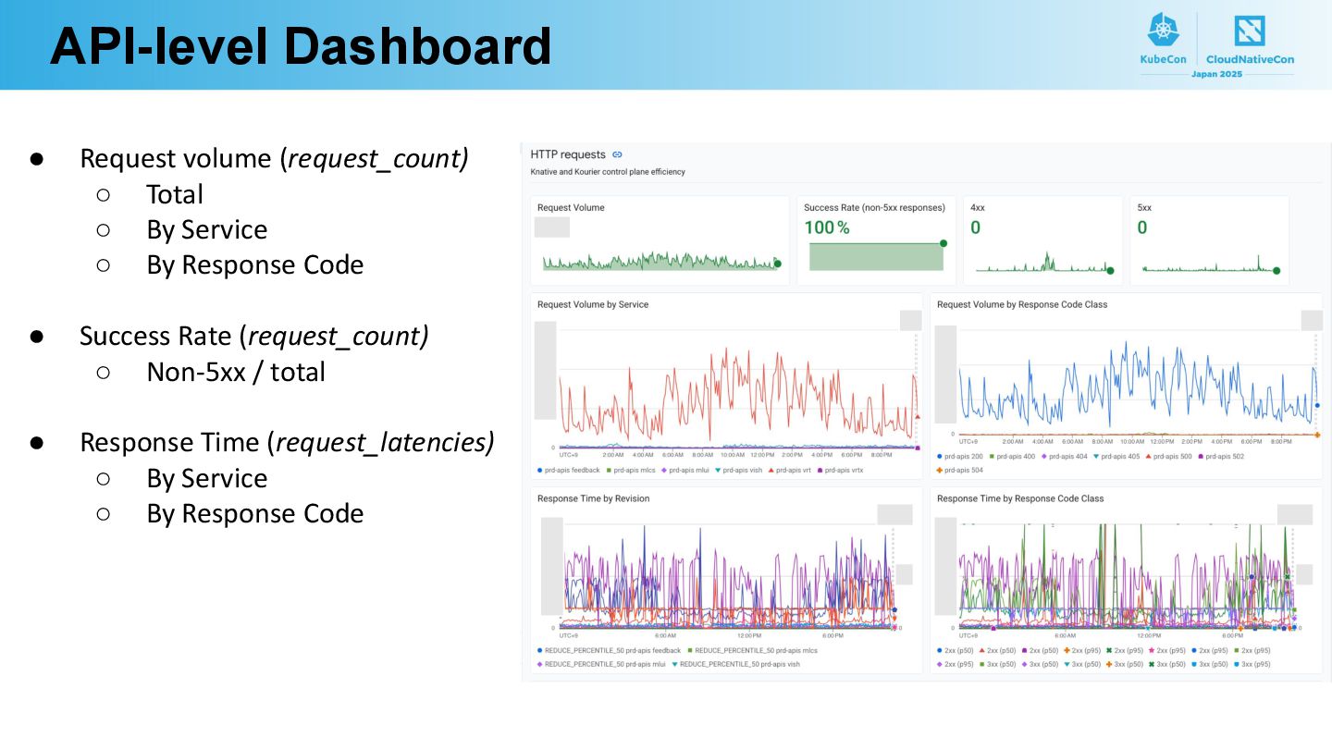Click the Response Time by Revision title
1332x749 pixels.
[593, 498]
